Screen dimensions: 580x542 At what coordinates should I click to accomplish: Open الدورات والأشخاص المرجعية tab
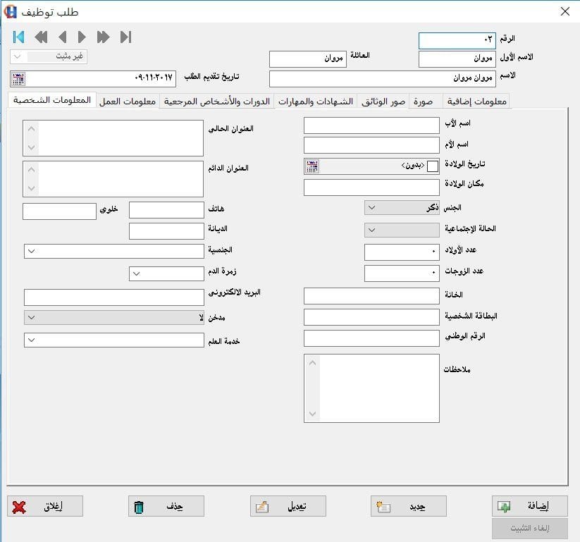point(217,101)
